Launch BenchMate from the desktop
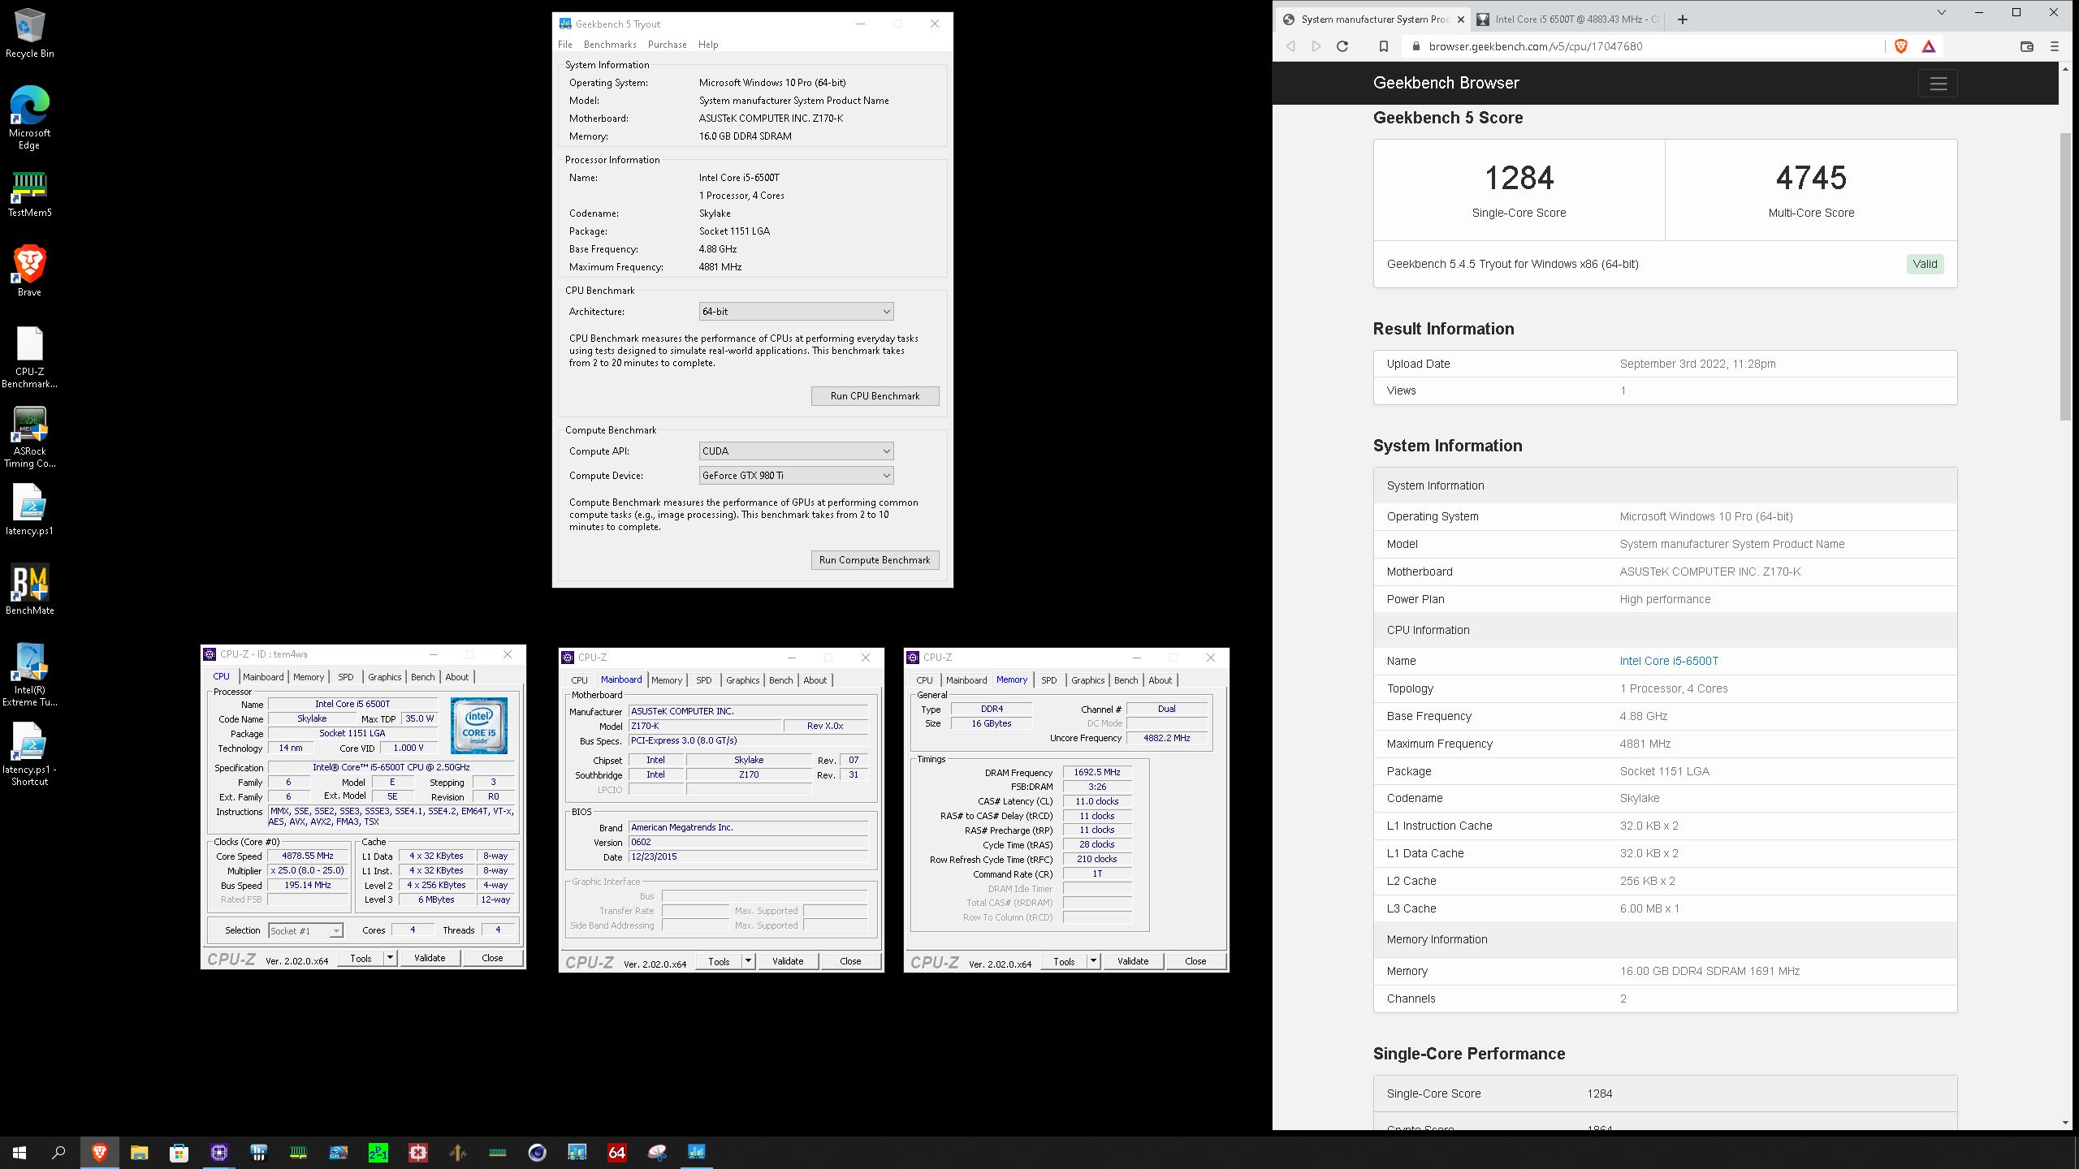The width and height of the screenshot is (2079, 1169). click(30, 589)
